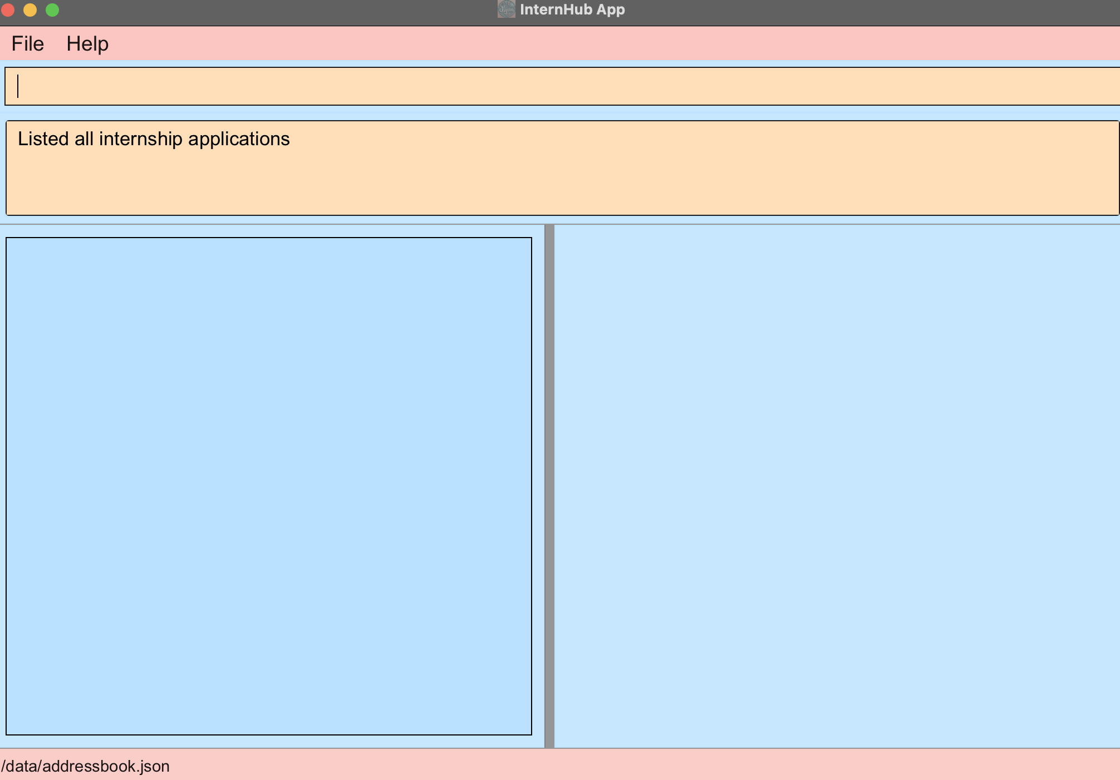Minimize the window with the yellow button
Image resolution: width=1120 pixels, height=780 pixels.
coord(30,10)
